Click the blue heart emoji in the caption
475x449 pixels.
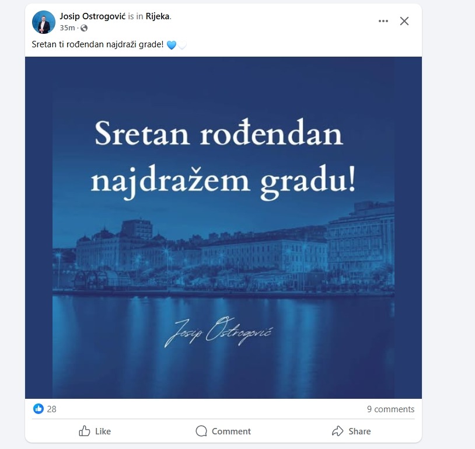click(x=172, y=45)
